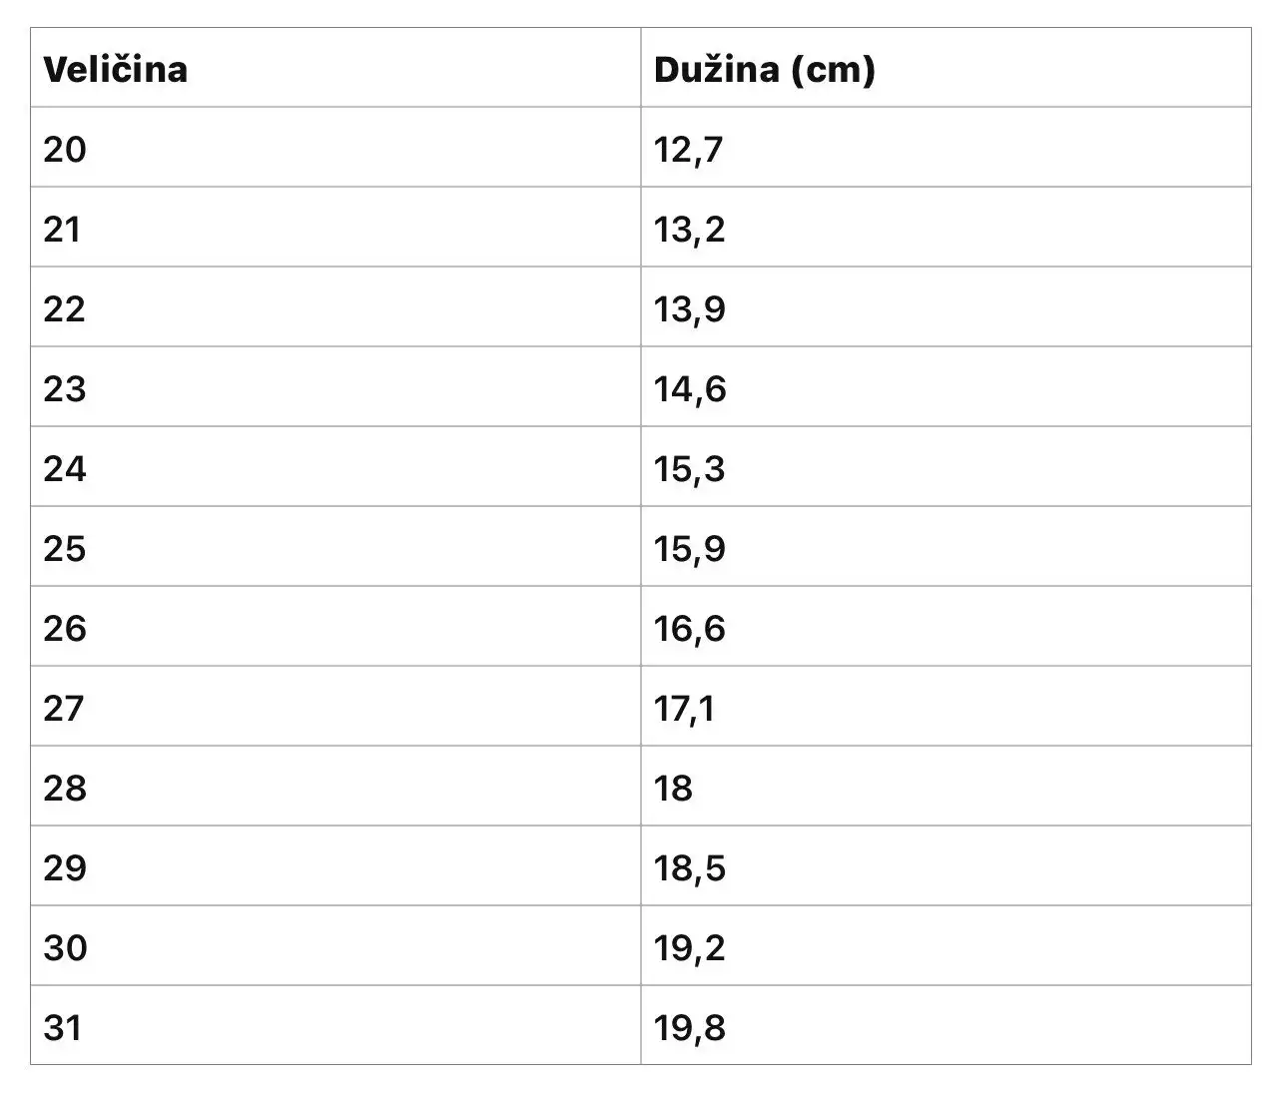Image resolution: width=1282 pixels, height=1098 pixels.
Task: Select the 19,2 length cell
Action: point(689,947)
